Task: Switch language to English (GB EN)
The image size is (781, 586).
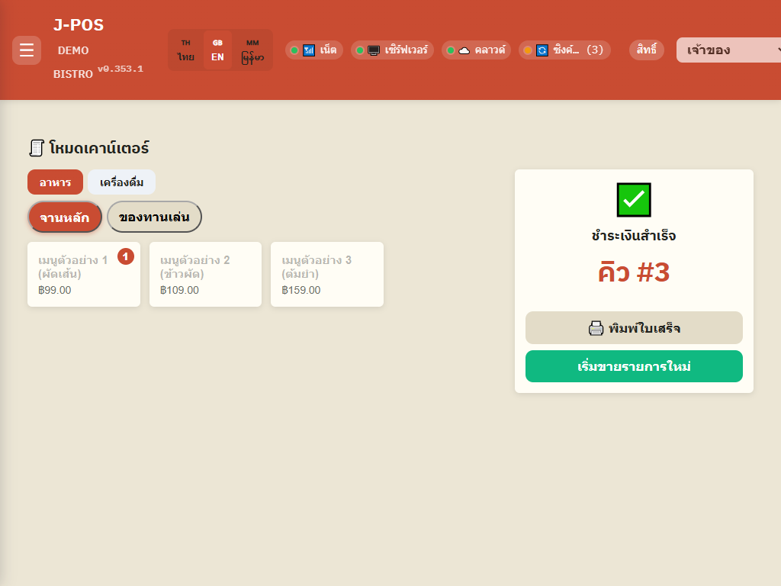Action: click(x=217, y=50)
